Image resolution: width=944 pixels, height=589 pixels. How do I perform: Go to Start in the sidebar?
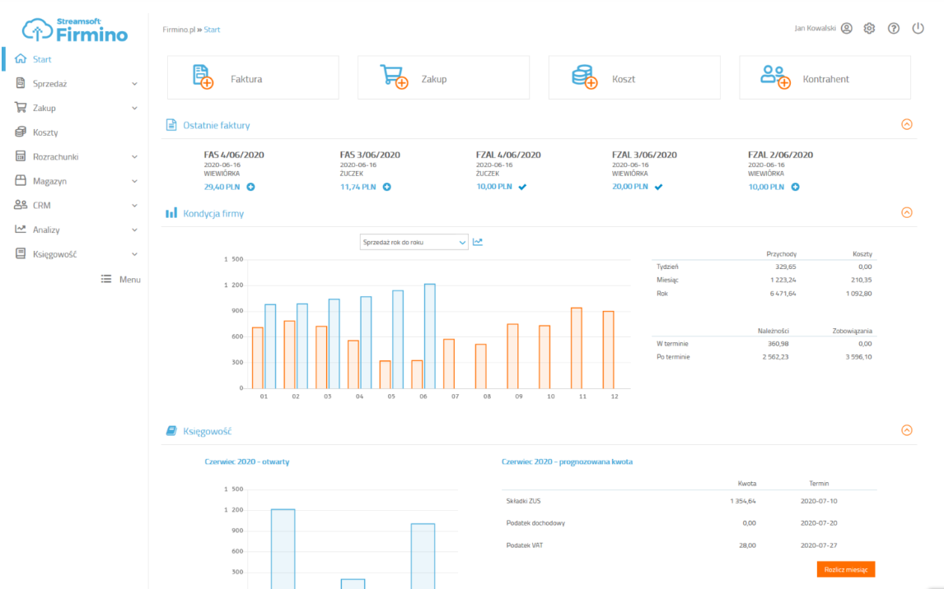(42, 59)
